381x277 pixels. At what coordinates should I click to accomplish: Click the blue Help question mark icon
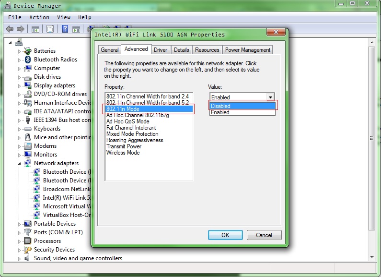tap(65, 29)
